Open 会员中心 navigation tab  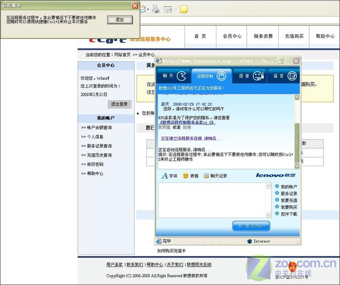click(x=232, y=37)
